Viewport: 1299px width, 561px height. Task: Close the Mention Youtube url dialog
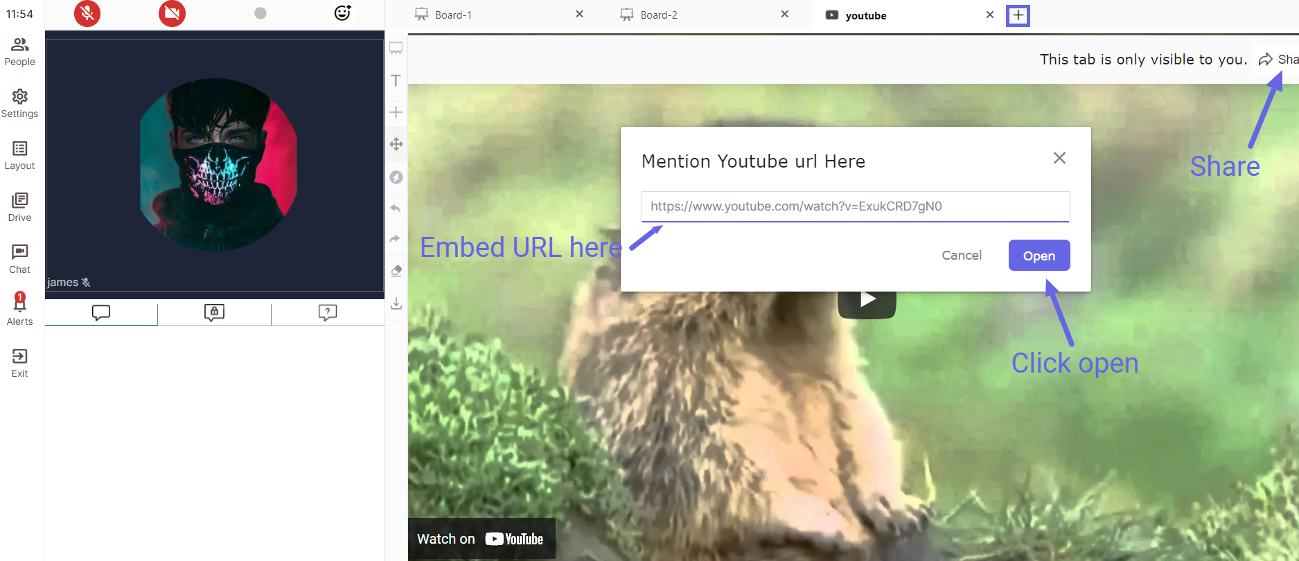coord(1059,158)
